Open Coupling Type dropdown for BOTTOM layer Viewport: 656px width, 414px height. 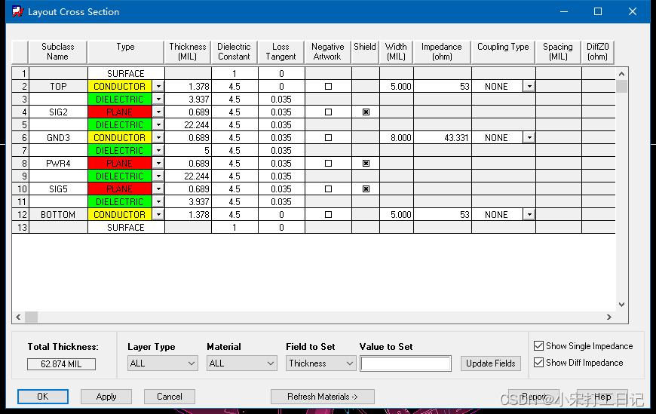[x=529, y=215]
